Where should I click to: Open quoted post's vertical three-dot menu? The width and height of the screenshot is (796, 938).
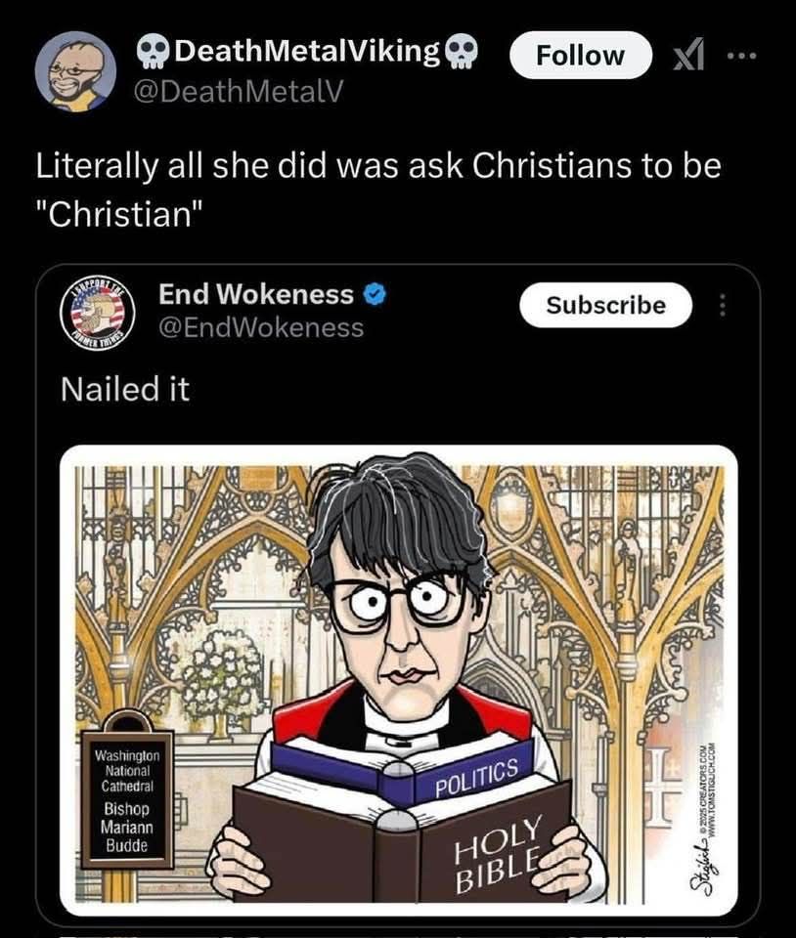(x=723, y=306)
